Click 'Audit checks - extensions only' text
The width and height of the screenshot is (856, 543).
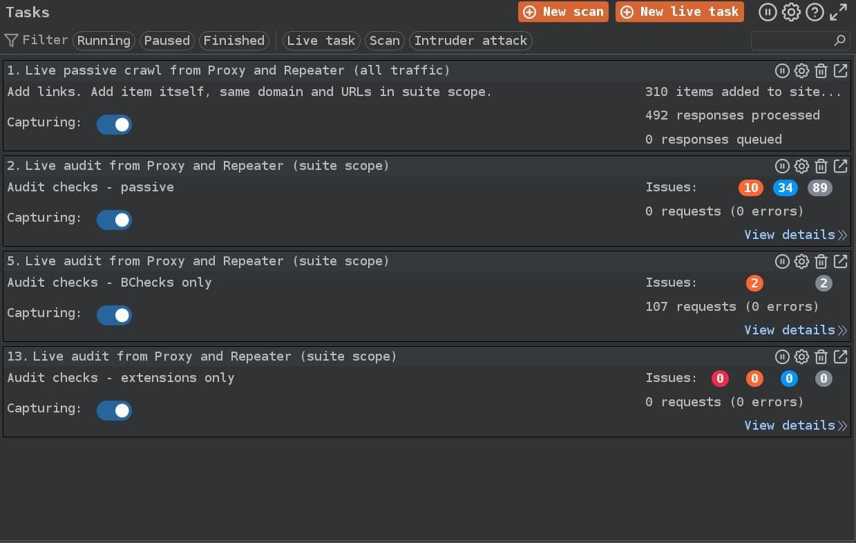coord(121,378)
